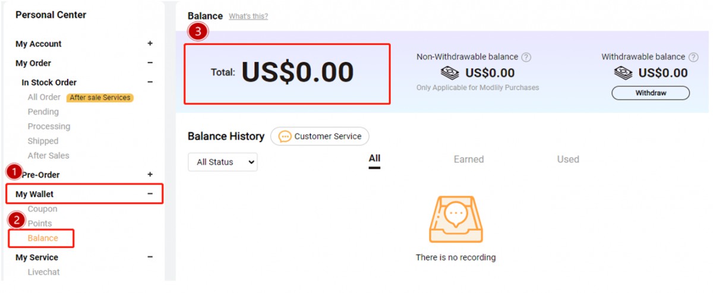Select the All balance history tab
Viewport: 713px width, 293px height.
point(374,159)
